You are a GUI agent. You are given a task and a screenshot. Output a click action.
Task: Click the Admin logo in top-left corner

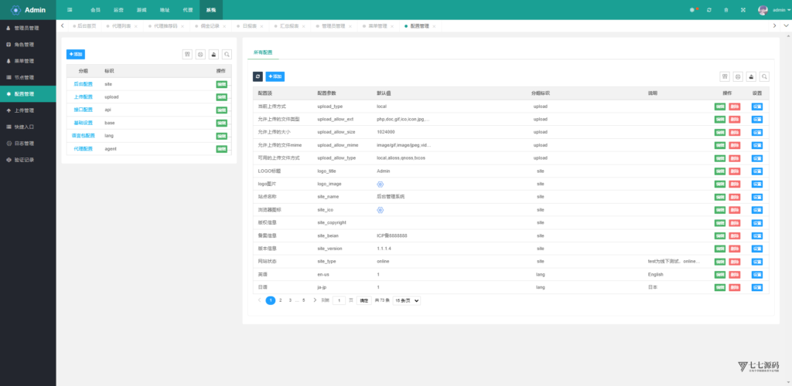point(29,9)
